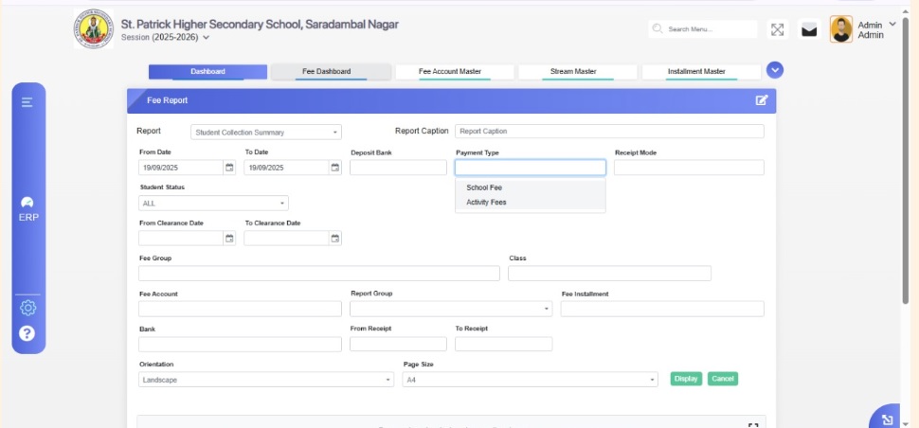919x428 pixels.
Task: Expand the Report dropdown Student Collection Summary
Action: pos(266,133)
